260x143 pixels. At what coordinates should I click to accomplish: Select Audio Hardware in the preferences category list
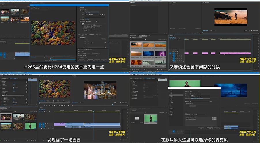[172, 94]
